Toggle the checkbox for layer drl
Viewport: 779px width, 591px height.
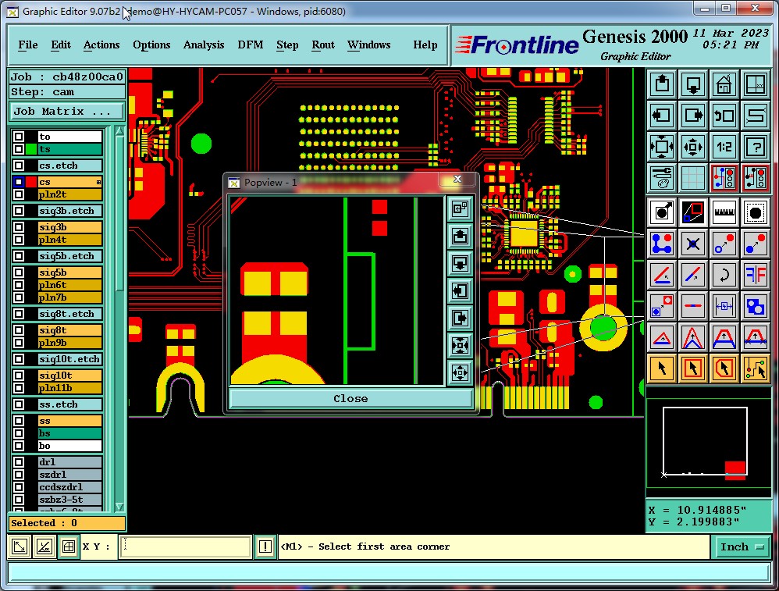[x=19, y=461]
